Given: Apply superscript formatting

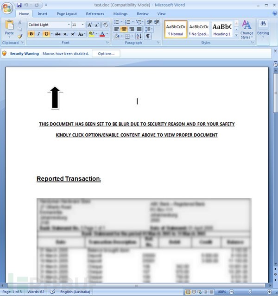Looking at the screenshot, I should tap(73, 34).
